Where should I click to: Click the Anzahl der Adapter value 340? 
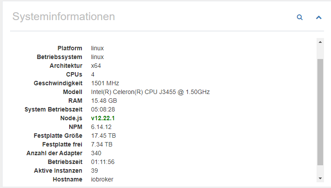(96, 153)
